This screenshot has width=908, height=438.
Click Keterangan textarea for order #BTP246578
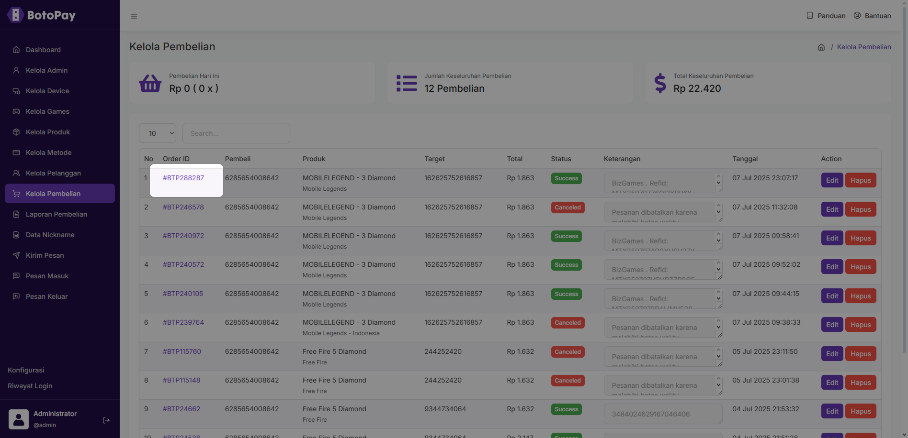point(663,212)
